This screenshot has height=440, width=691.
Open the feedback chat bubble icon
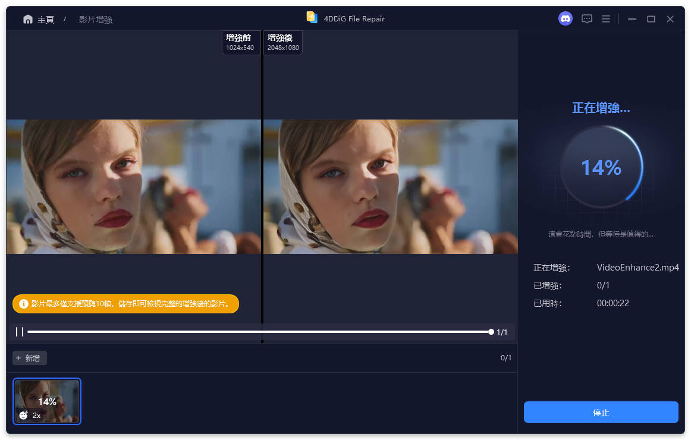click(x=586, y=18)
